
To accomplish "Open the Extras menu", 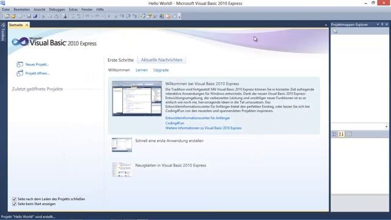I will [x=73, y=10].
